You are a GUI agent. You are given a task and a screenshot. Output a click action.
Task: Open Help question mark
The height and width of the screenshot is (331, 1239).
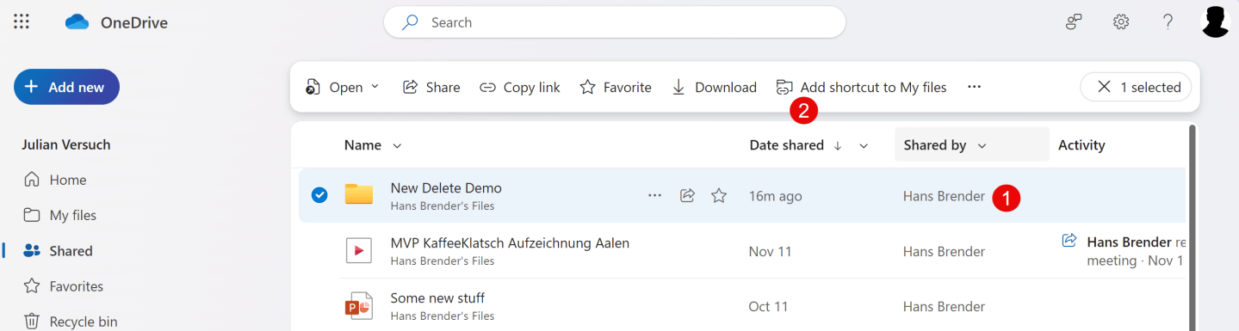pos(1168,22)
